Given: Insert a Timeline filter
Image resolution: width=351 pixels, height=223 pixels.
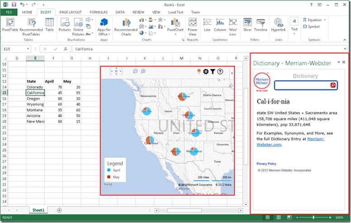Looking at the screenshot, I should click(x=261, y=24).
